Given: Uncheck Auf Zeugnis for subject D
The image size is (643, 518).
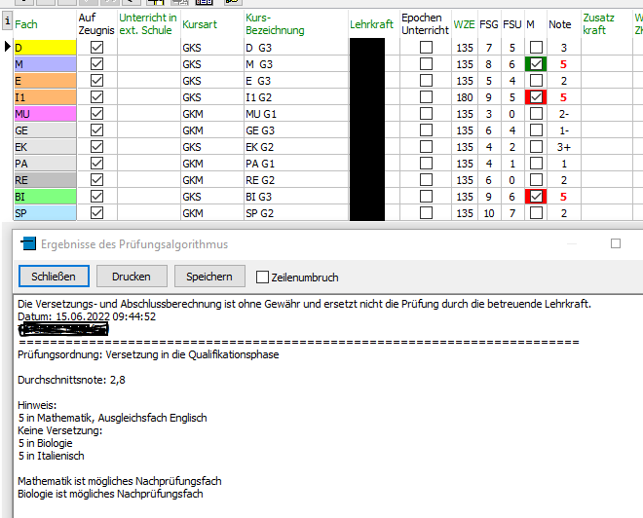Looking at the screenshot, I should (96, 48).
